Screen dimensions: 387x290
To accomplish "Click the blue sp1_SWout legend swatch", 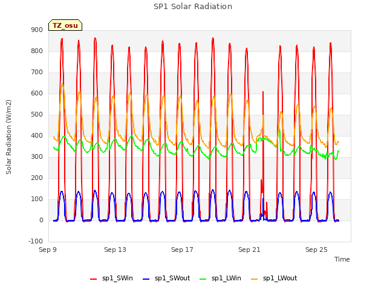I will 146,279.
